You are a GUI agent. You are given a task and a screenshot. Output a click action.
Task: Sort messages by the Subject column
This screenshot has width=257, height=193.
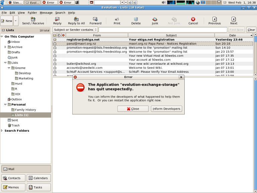coord(171,35)
